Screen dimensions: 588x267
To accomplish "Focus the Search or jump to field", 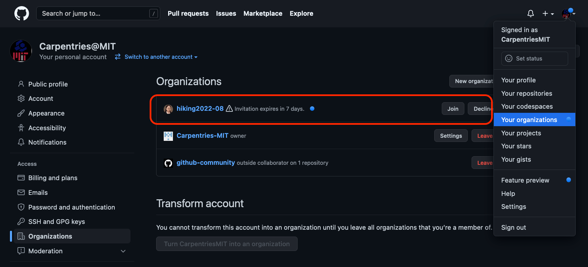I will coord(98,13).
